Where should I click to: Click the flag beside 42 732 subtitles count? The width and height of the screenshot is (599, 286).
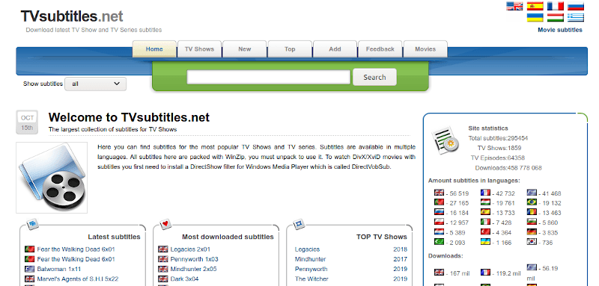click(x=485, y=193)
